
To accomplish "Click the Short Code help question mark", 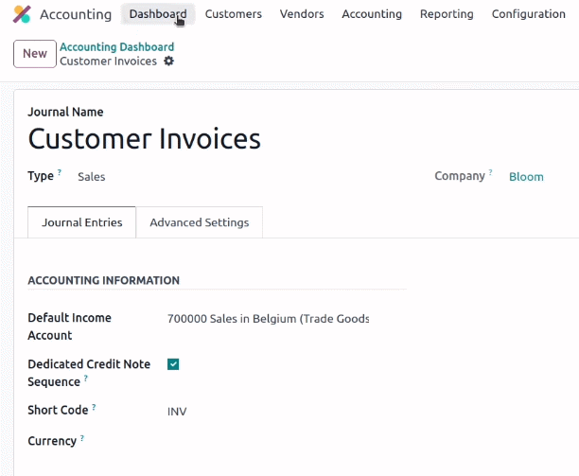I will click(x=94, y=407).
